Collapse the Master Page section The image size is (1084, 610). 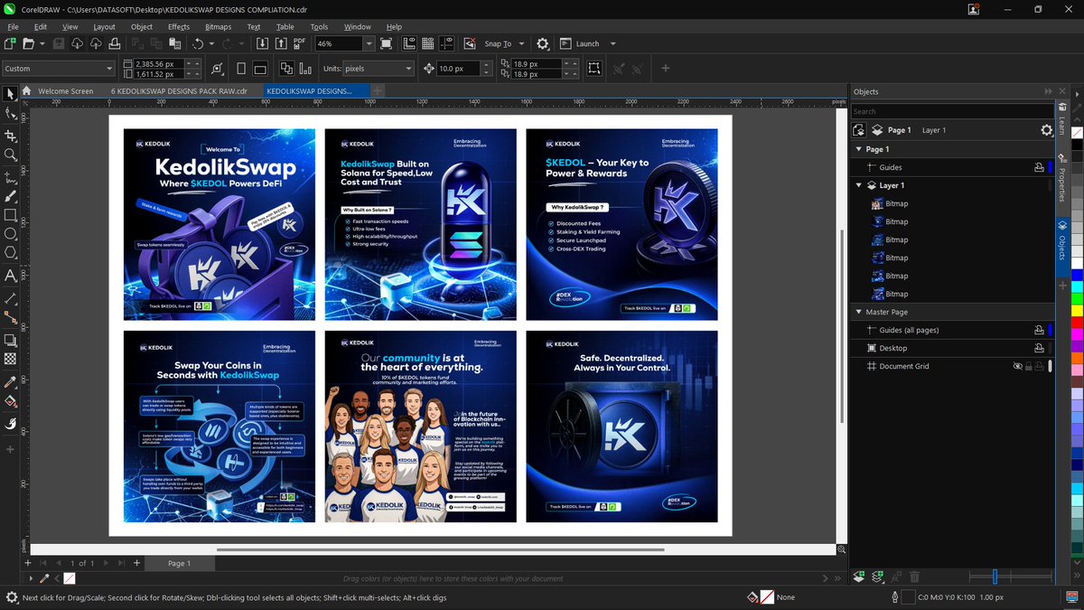coord(858,312)
